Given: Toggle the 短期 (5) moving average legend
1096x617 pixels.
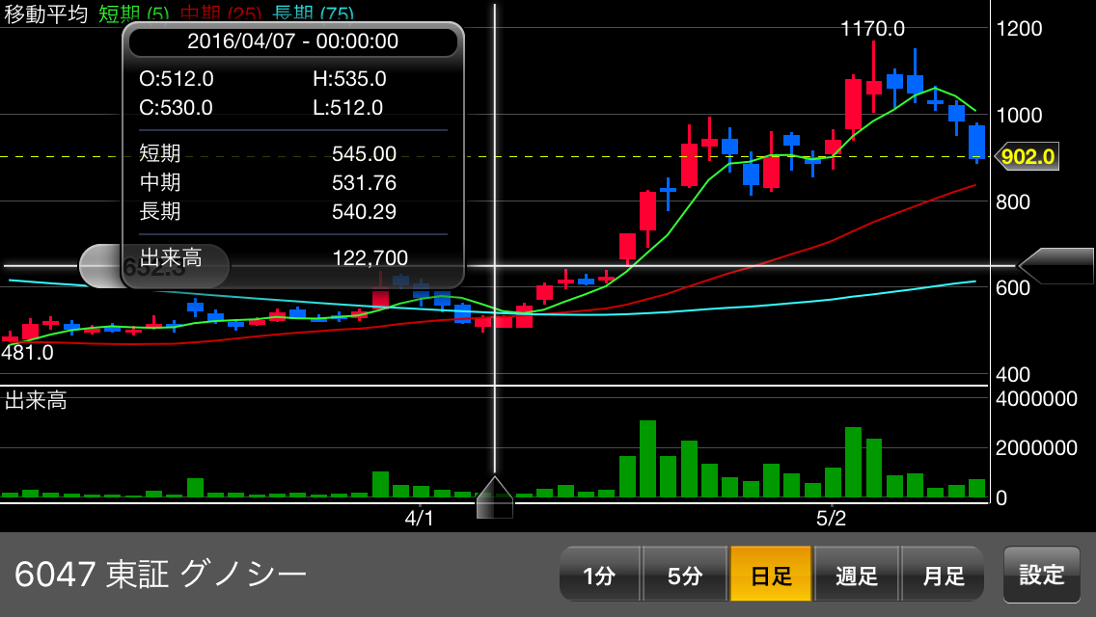Looking at the screenshot, I should [x=133, y=14].
